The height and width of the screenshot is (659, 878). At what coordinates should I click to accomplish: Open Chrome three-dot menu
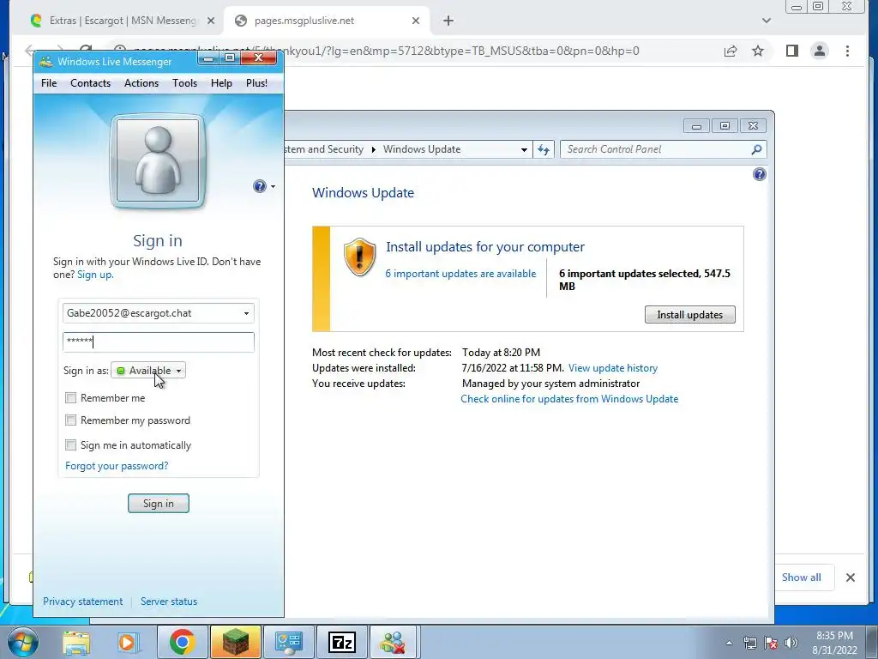tap(847, 51)
